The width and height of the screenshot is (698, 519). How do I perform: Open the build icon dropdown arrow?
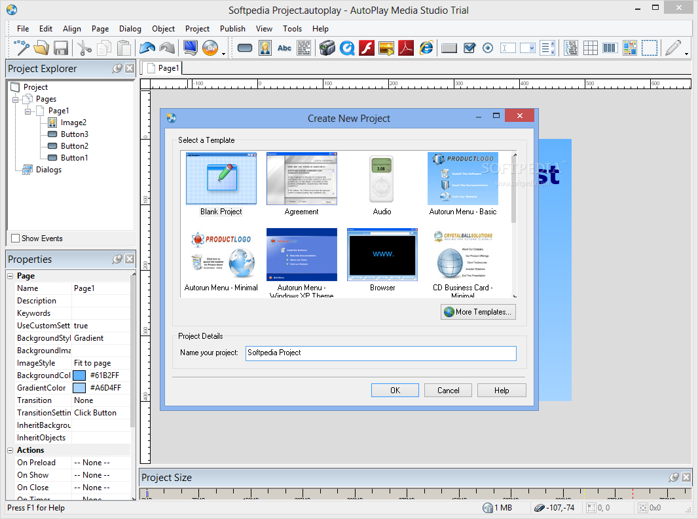223,54
